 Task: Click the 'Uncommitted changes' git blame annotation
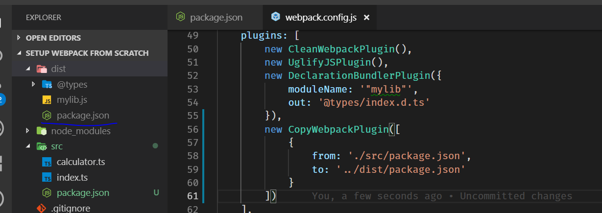coord(516,196)
